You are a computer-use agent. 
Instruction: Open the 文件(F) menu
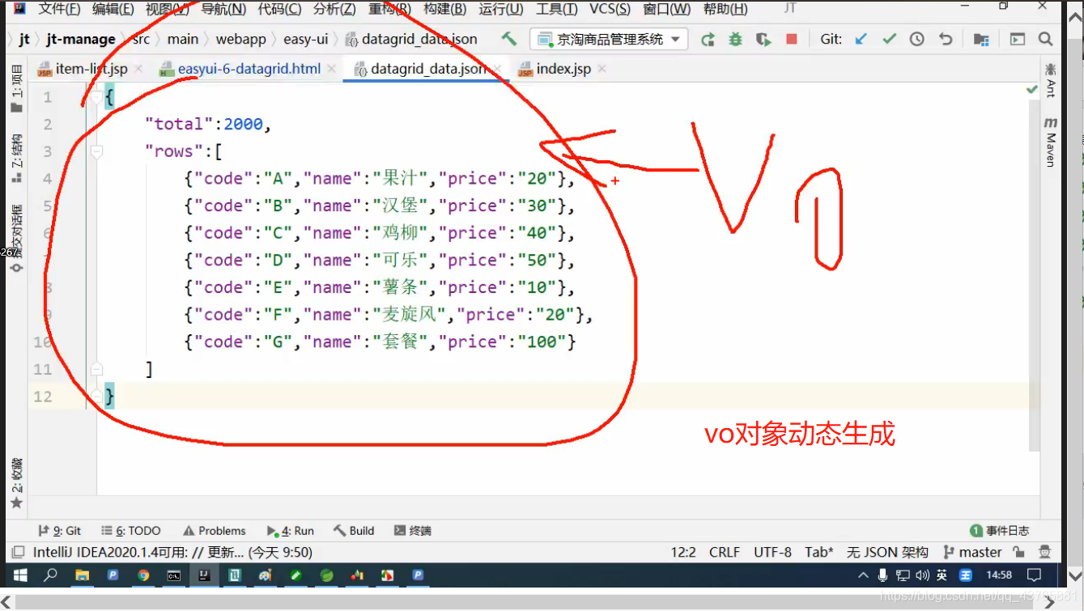coord(59,9)
